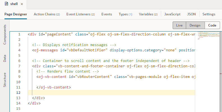The image size is (222, 112).
Task: Close the shell tab
Action: click(x=22, y=4)
